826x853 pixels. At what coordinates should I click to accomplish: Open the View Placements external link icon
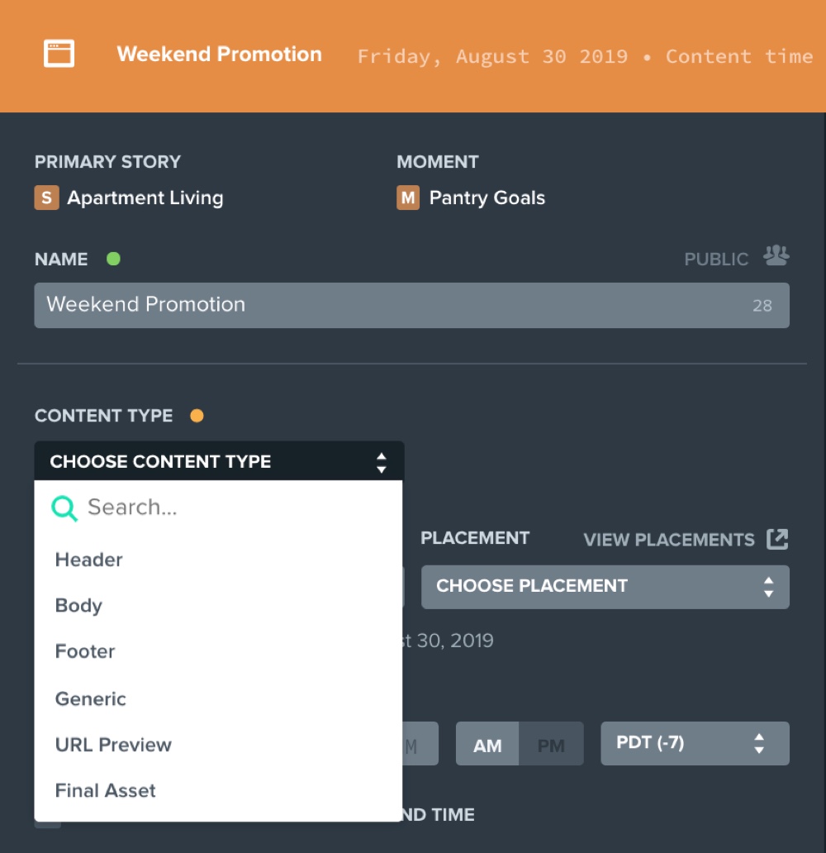coord(777,539)
